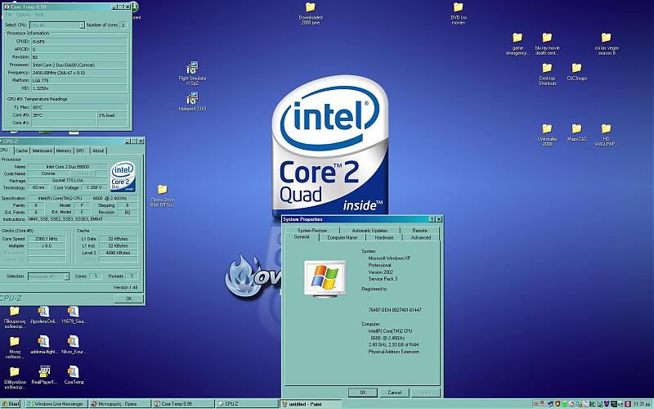Open the Options menu in Core Temp
Image resolution: width=654 pixels, height=409 pixels.
tap(24, 15)
